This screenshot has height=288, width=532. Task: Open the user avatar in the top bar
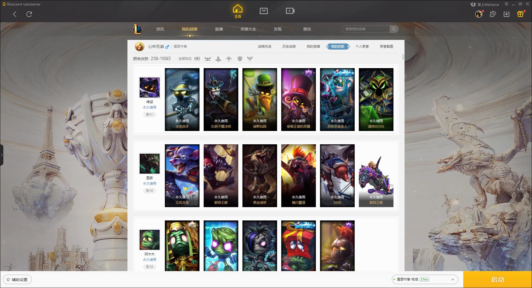[x=479, y=14]
